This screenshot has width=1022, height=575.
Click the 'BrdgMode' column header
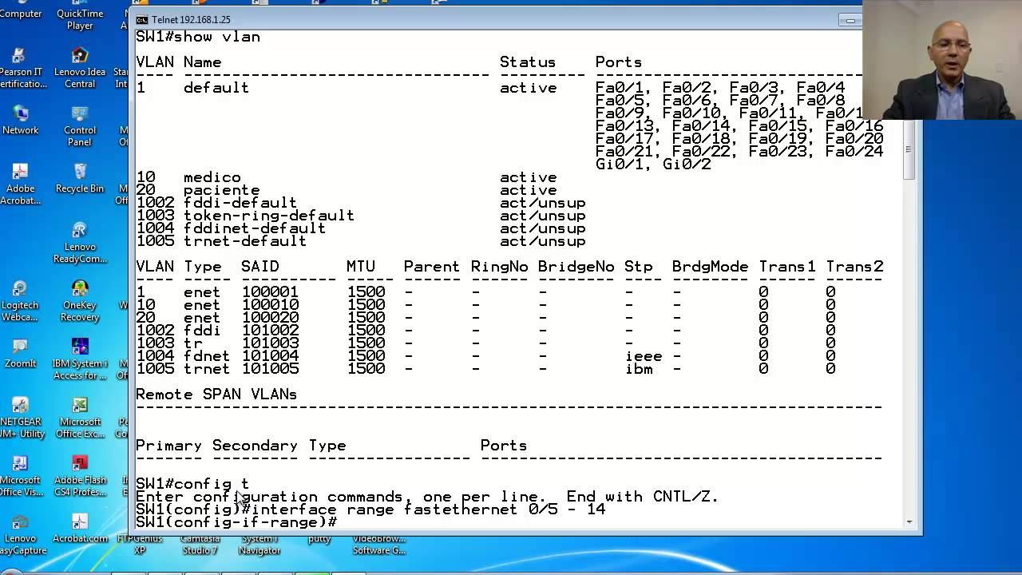[x=711, y=267]
